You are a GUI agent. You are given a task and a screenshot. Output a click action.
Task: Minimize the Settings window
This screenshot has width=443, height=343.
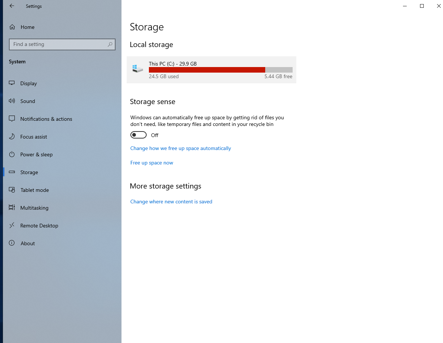pos(405,6)
